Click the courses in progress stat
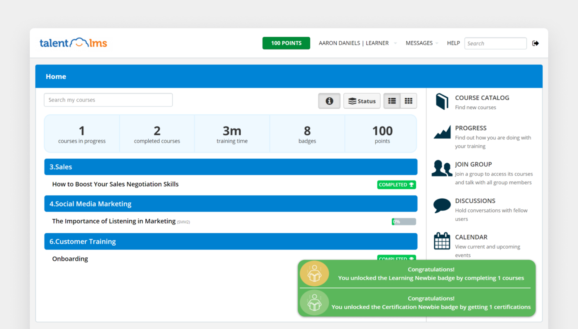This screenshot has width=578, height=329. click(x=82, y=134)
